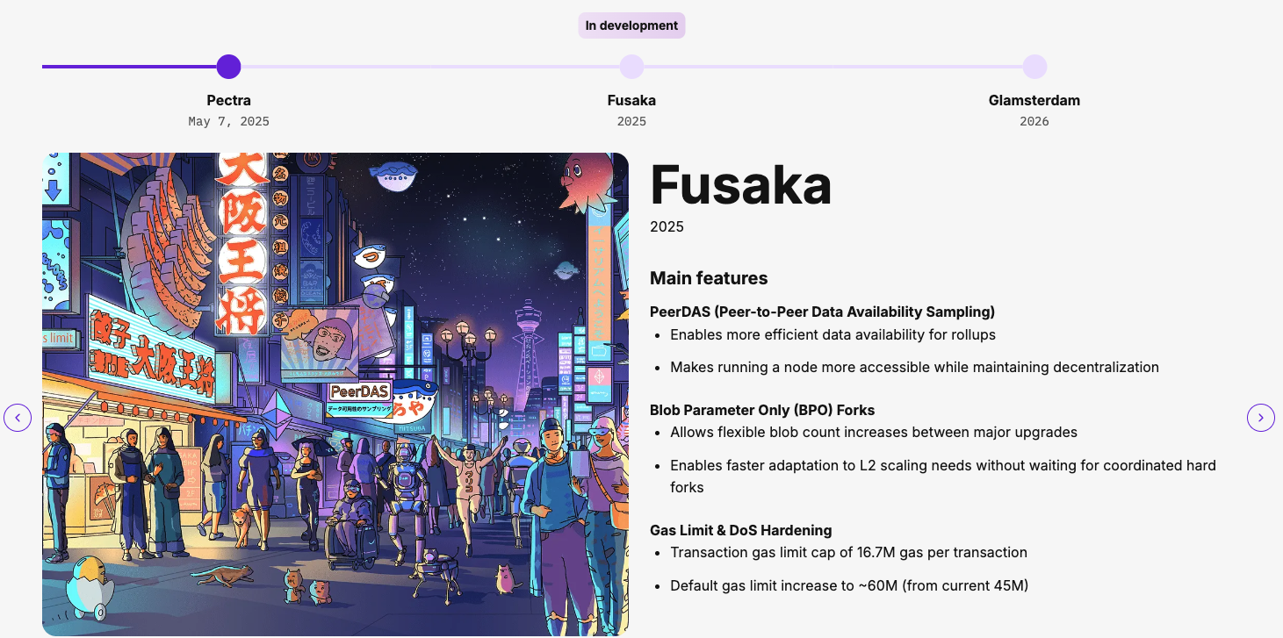Click the purple timeline progress bar
Viewport: 1283px width, 638px height.
(x=132, y=66)
